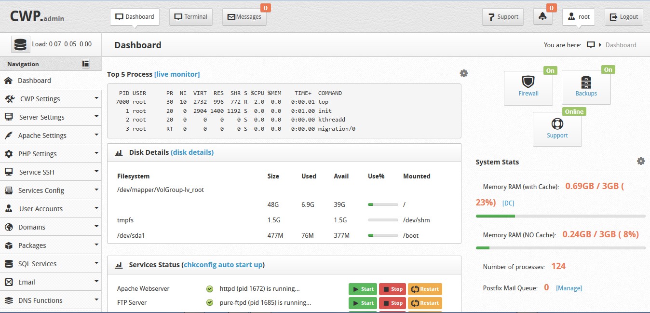Click the /boot usage bar

pos(383,235)
